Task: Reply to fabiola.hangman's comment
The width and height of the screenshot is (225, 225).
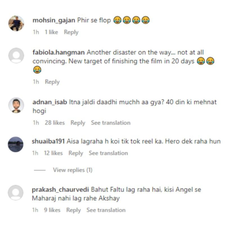Action: [52, 82]
